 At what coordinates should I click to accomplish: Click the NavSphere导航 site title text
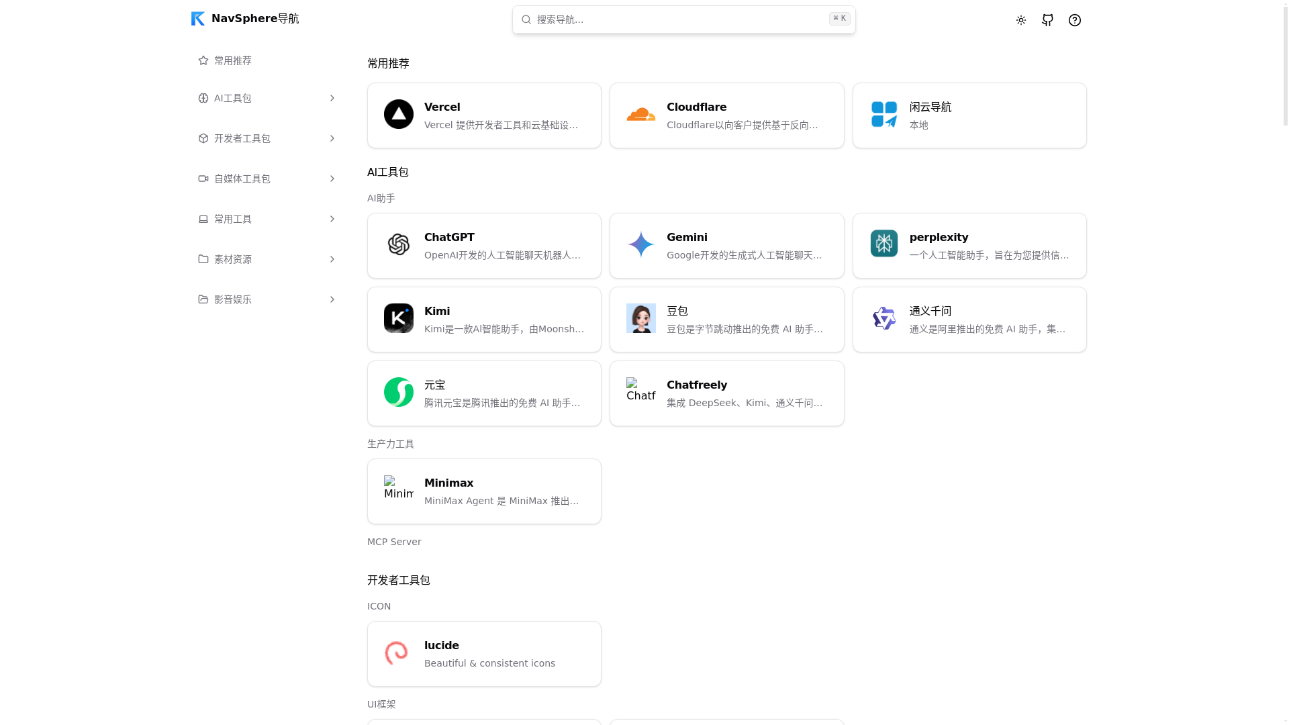(255, 19)
